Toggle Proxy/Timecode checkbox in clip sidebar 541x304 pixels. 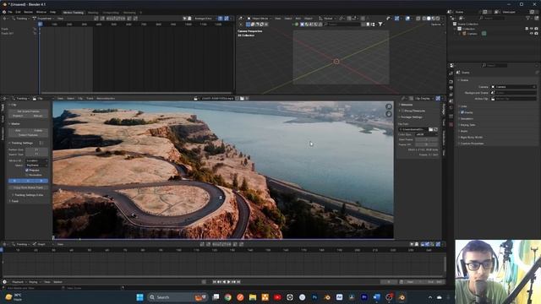[x=402, y=111]
